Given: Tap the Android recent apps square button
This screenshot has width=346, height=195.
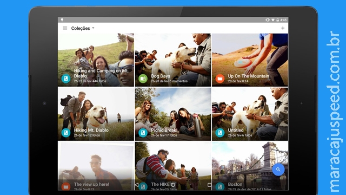Looking at the screenshot, I should click(209, 185).
